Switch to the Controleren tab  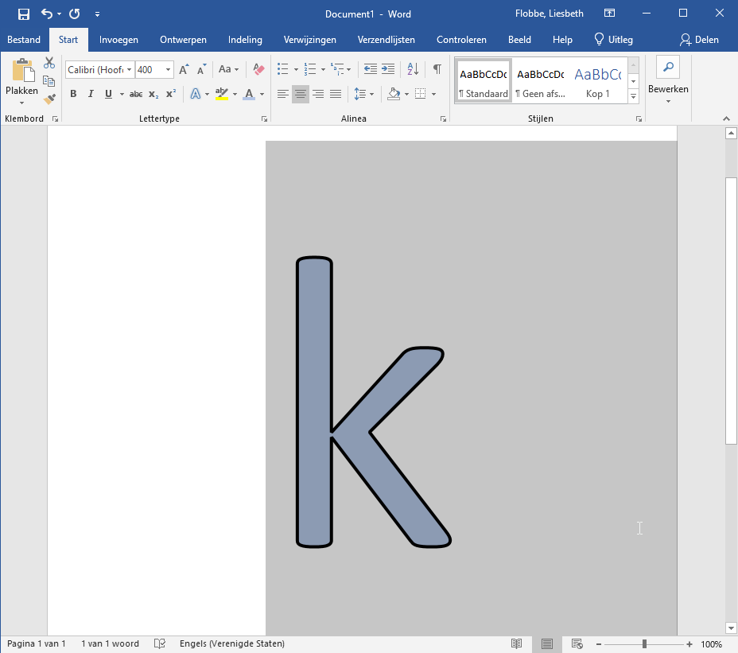[x=461, y=40]
